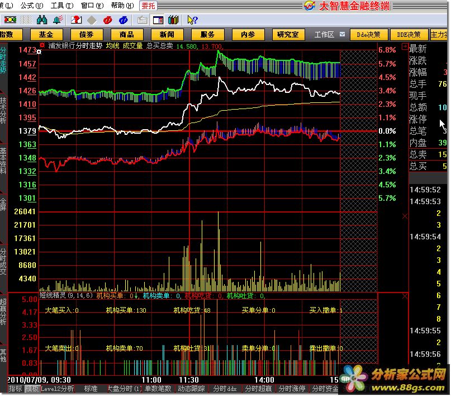Click the 指数 category button
Image resolution: width=451 pixels, height=396 pixels.
tap(11, 35)
